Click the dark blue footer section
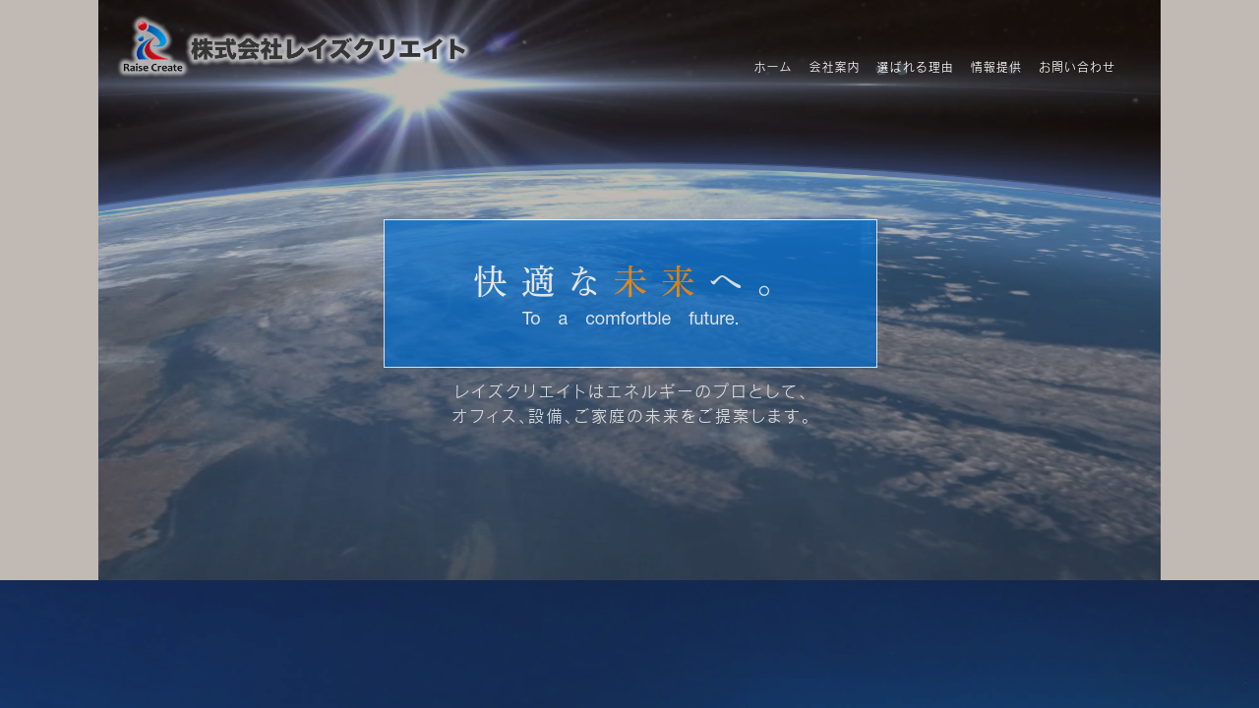1259x708 pixels. 629,644
